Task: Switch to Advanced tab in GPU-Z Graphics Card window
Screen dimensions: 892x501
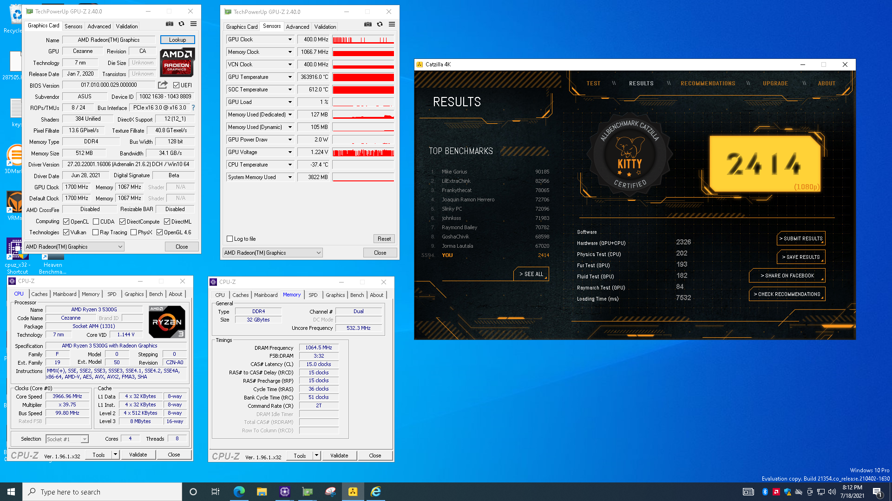Action: [99, 26]
